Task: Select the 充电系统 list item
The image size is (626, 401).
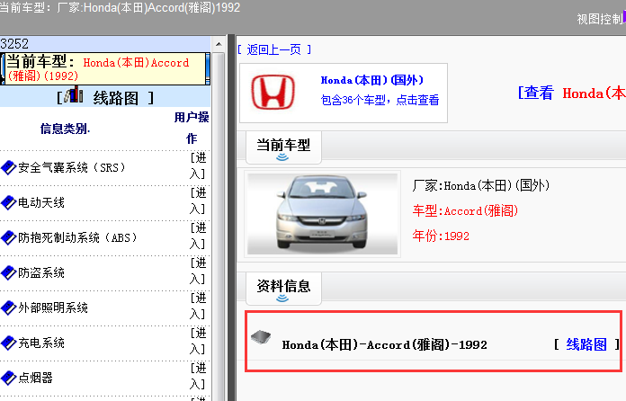Action: (x=41, y=343)
